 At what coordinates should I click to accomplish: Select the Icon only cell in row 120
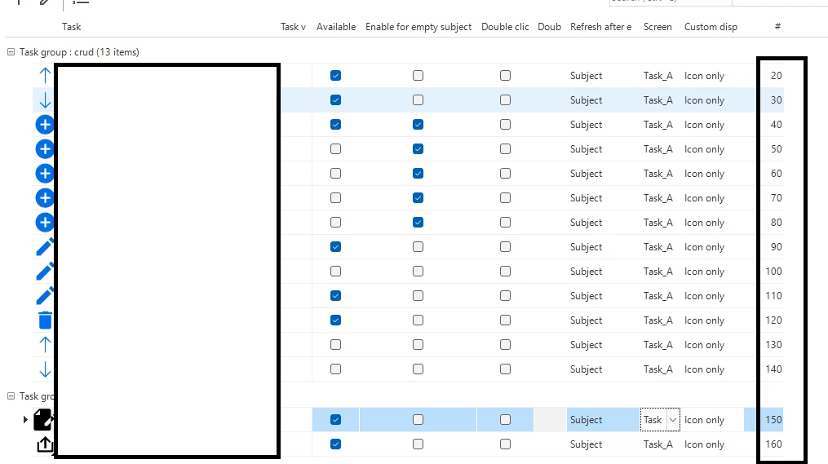[x=705, y=320]
